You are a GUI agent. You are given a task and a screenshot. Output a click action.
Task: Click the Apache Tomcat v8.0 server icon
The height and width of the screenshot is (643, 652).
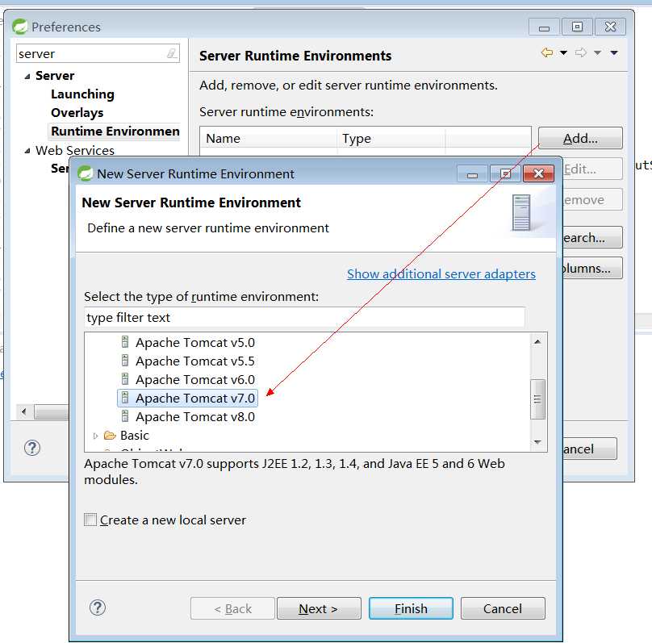(x=125, y=416)
